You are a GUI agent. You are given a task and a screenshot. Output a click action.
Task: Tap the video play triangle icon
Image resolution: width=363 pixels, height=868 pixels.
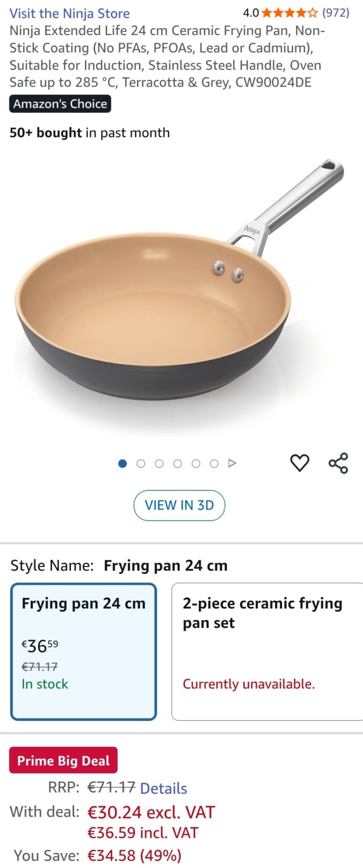click(232, 463)
